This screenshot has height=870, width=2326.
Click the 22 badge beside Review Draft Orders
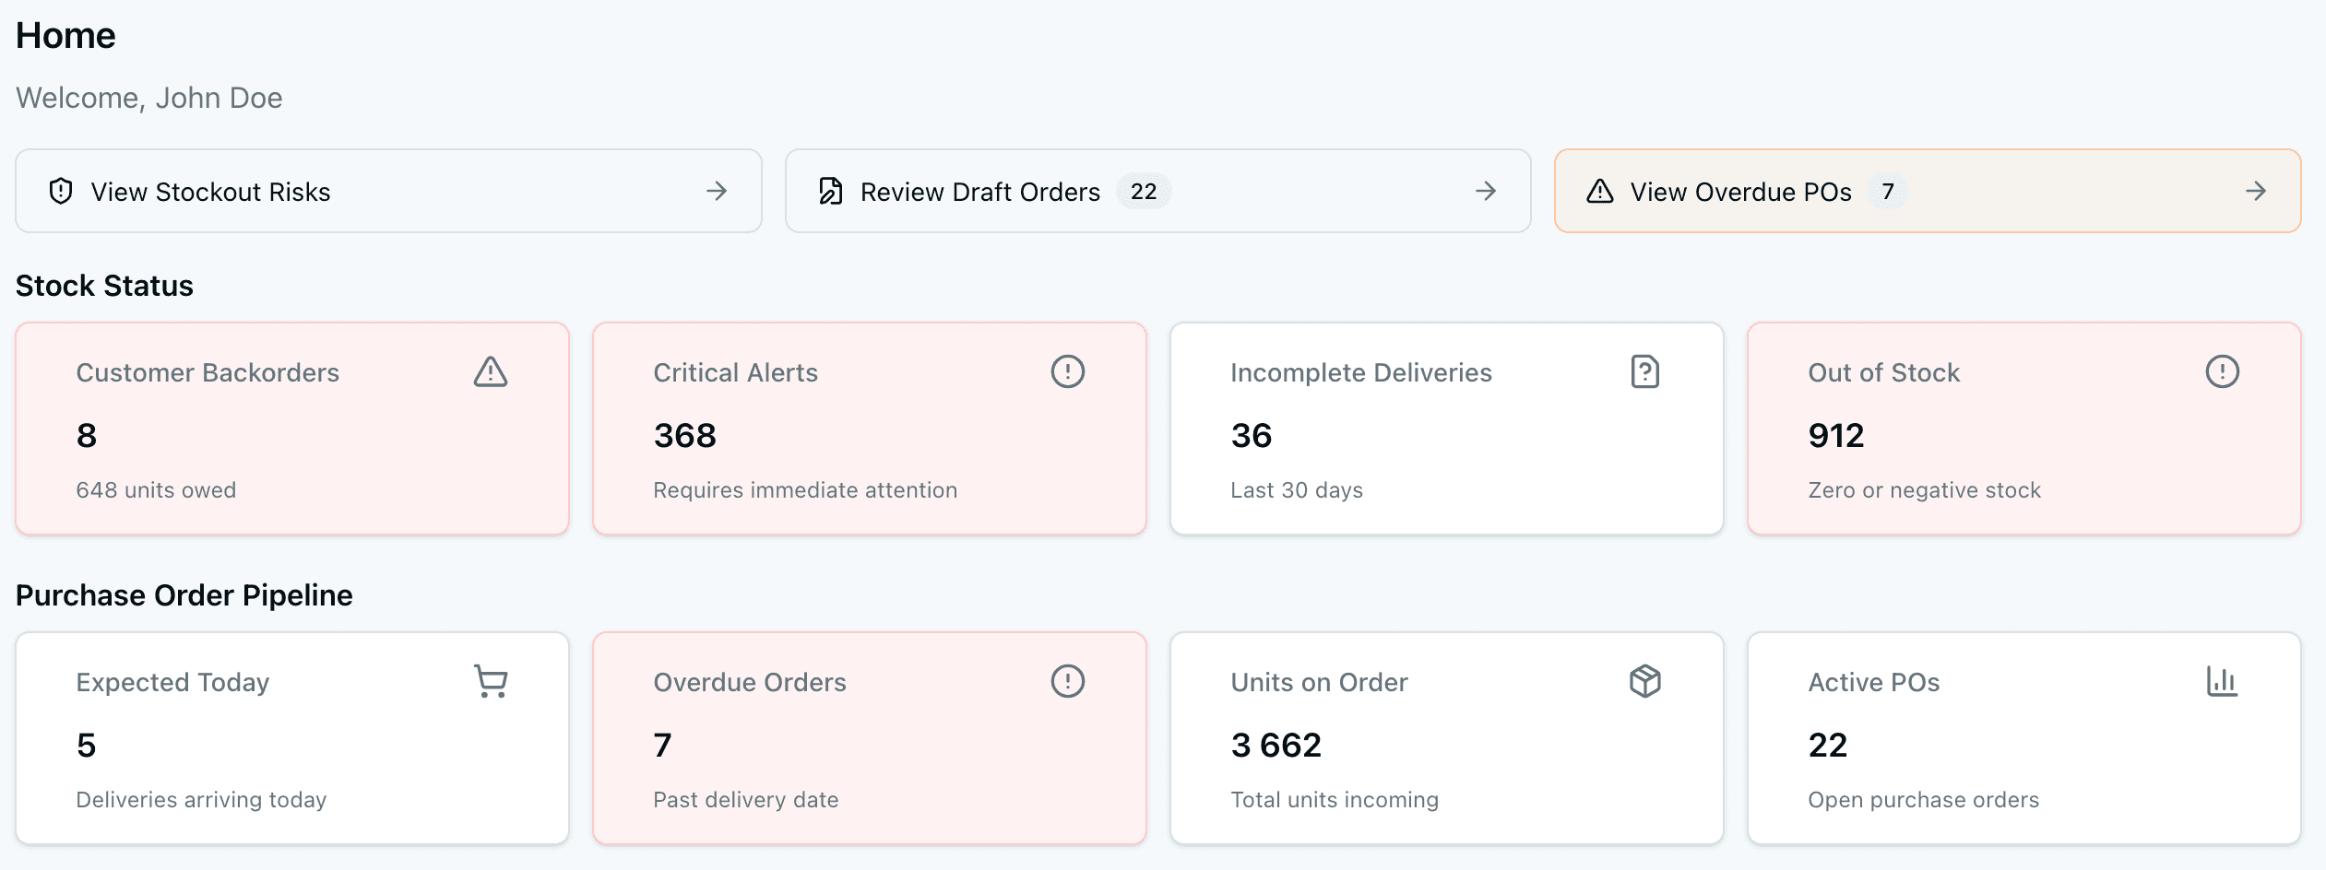tap(1145, 192)
